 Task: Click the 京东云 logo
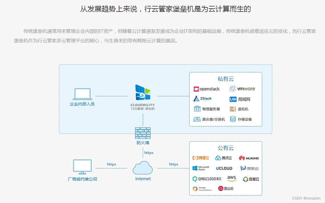249,168
